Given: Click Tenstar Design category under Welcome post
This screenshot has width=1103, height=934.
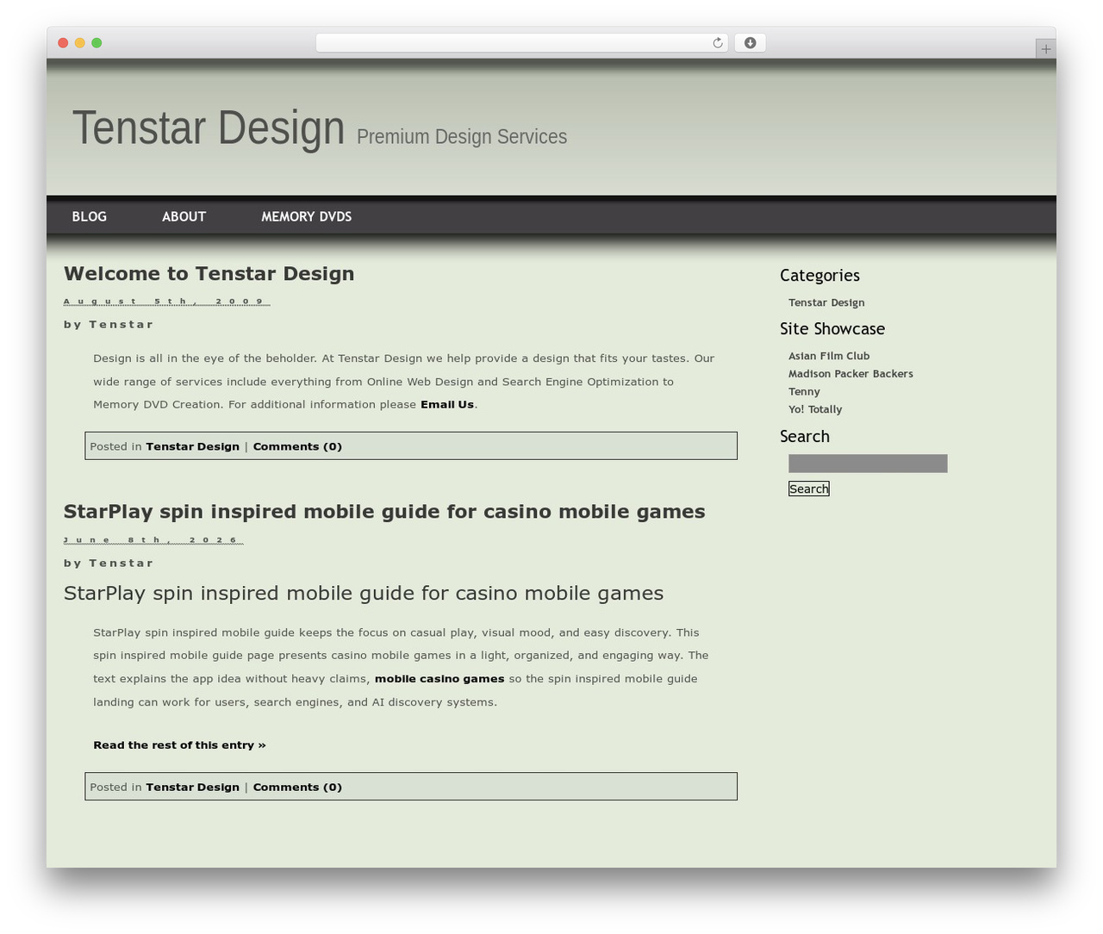Looking at the screenshot, I should pos(192,446).
